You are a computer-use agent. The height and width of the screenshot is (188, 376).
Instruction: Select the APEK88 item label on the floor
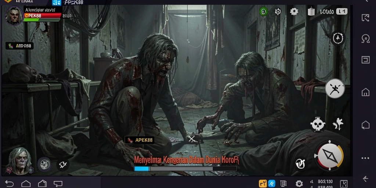click(x=139, y=140)
